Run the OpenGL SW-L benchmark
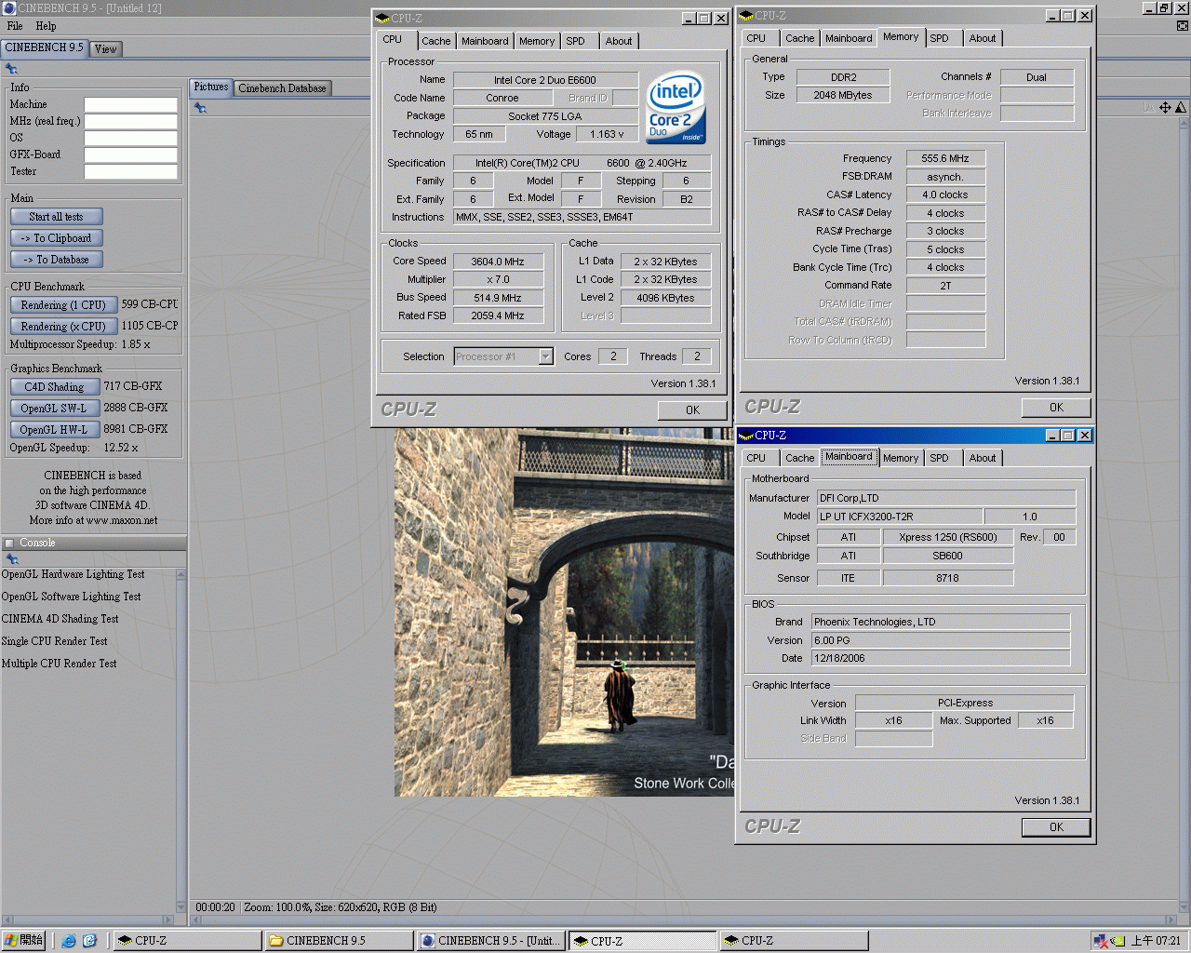Viewport: 1191px width, 953px height. (x=54, y=409)
